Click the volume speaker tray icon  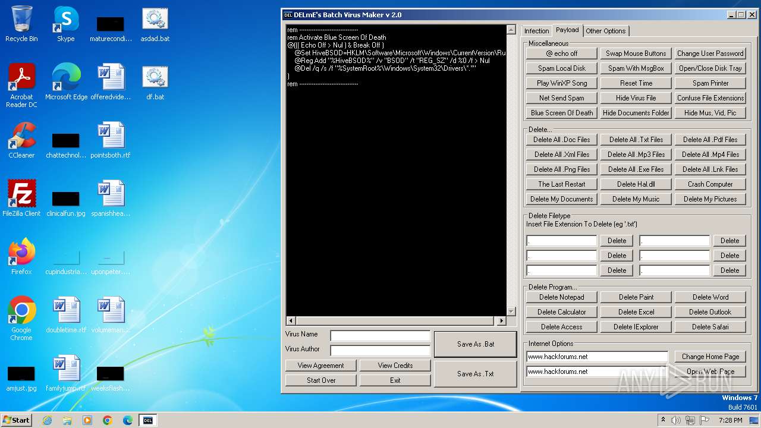676,420
